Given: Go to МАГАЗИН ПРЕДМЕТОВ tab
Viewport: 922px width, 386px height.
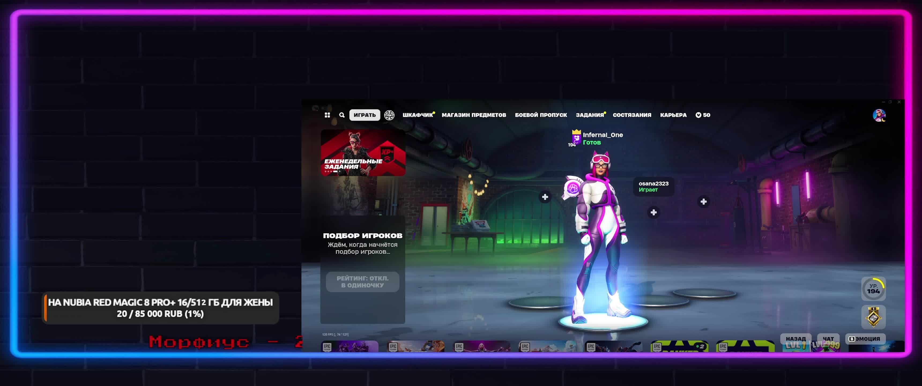Looking at the screenshot, I should click(474, 115).
